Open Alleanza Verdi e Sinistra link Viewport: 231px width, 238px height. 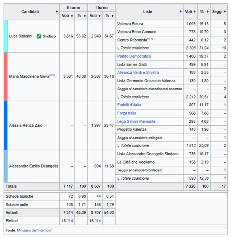point(138,73)
